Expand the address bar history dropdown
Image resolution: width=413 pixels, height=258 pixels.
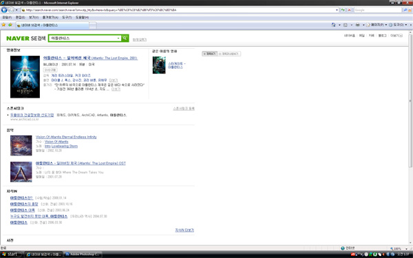tap(337, 10)
